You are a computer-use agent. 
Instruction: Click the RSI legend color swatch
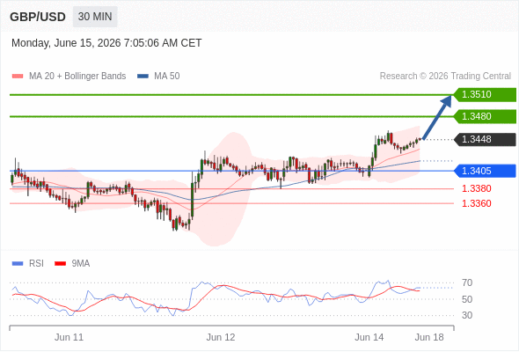pos(18,264)
